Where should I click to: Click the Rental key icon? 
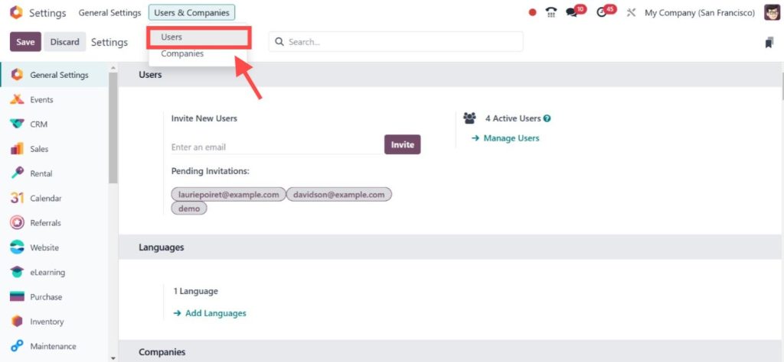pyautogui.click(x=17, y=173)
